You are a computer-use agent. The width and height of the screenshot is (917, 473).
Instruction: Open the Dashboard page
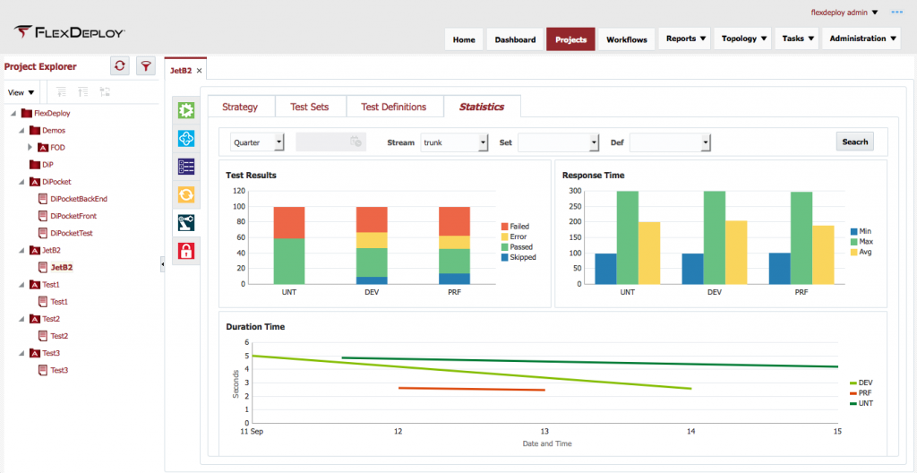[515, 39]
